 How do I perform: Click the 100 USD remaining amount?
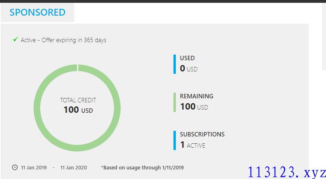(194, 107)
